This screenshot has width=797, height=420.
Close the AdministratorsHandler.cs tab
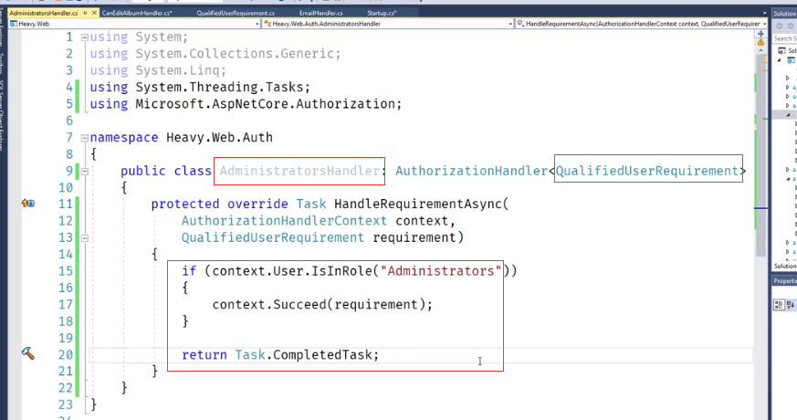point(95,13)
